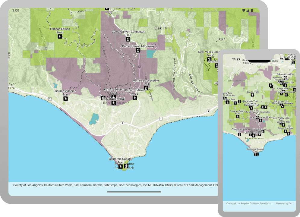300x217 pixels.
Task: Tap the Sostomo Trail hiker icon
Action: coord(216,65)
